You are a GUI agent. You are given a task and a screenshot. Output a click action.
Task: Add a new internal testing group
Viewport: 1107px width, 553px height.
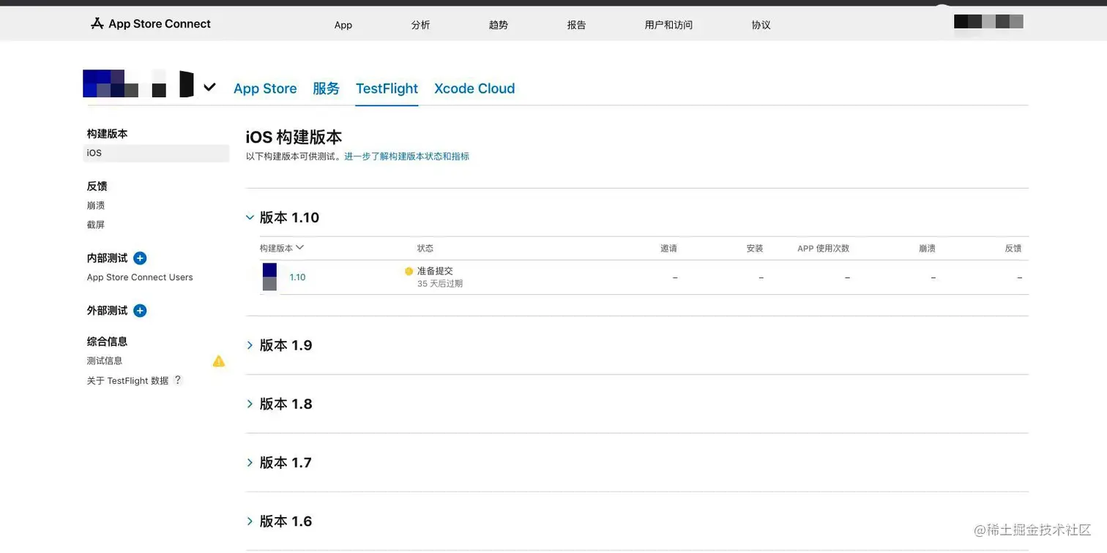[140, 258]
